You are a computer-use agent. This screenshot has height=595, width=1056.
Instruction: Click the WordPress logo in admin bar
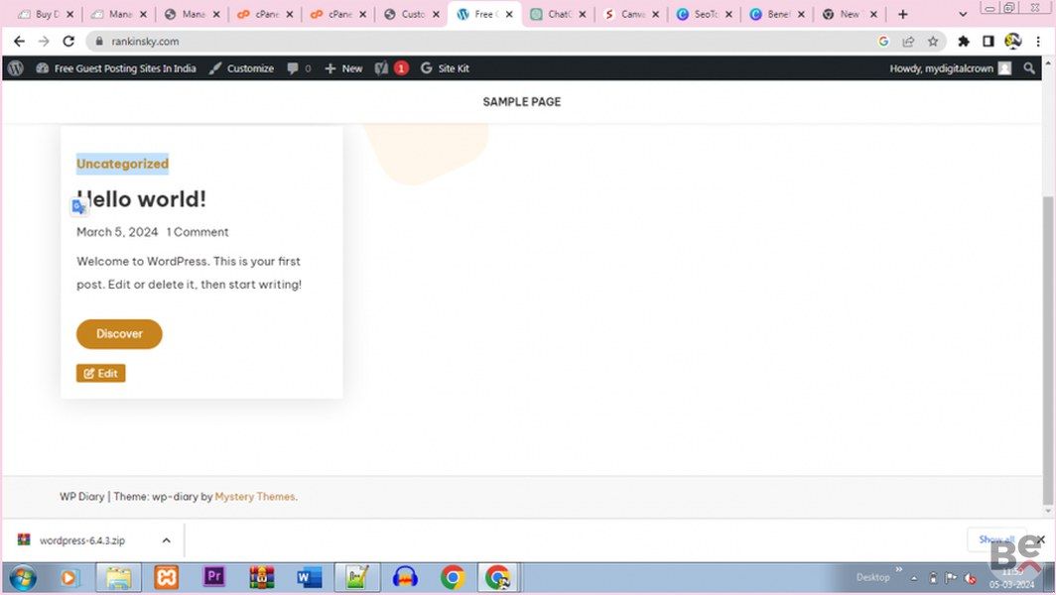click(15, 68)
